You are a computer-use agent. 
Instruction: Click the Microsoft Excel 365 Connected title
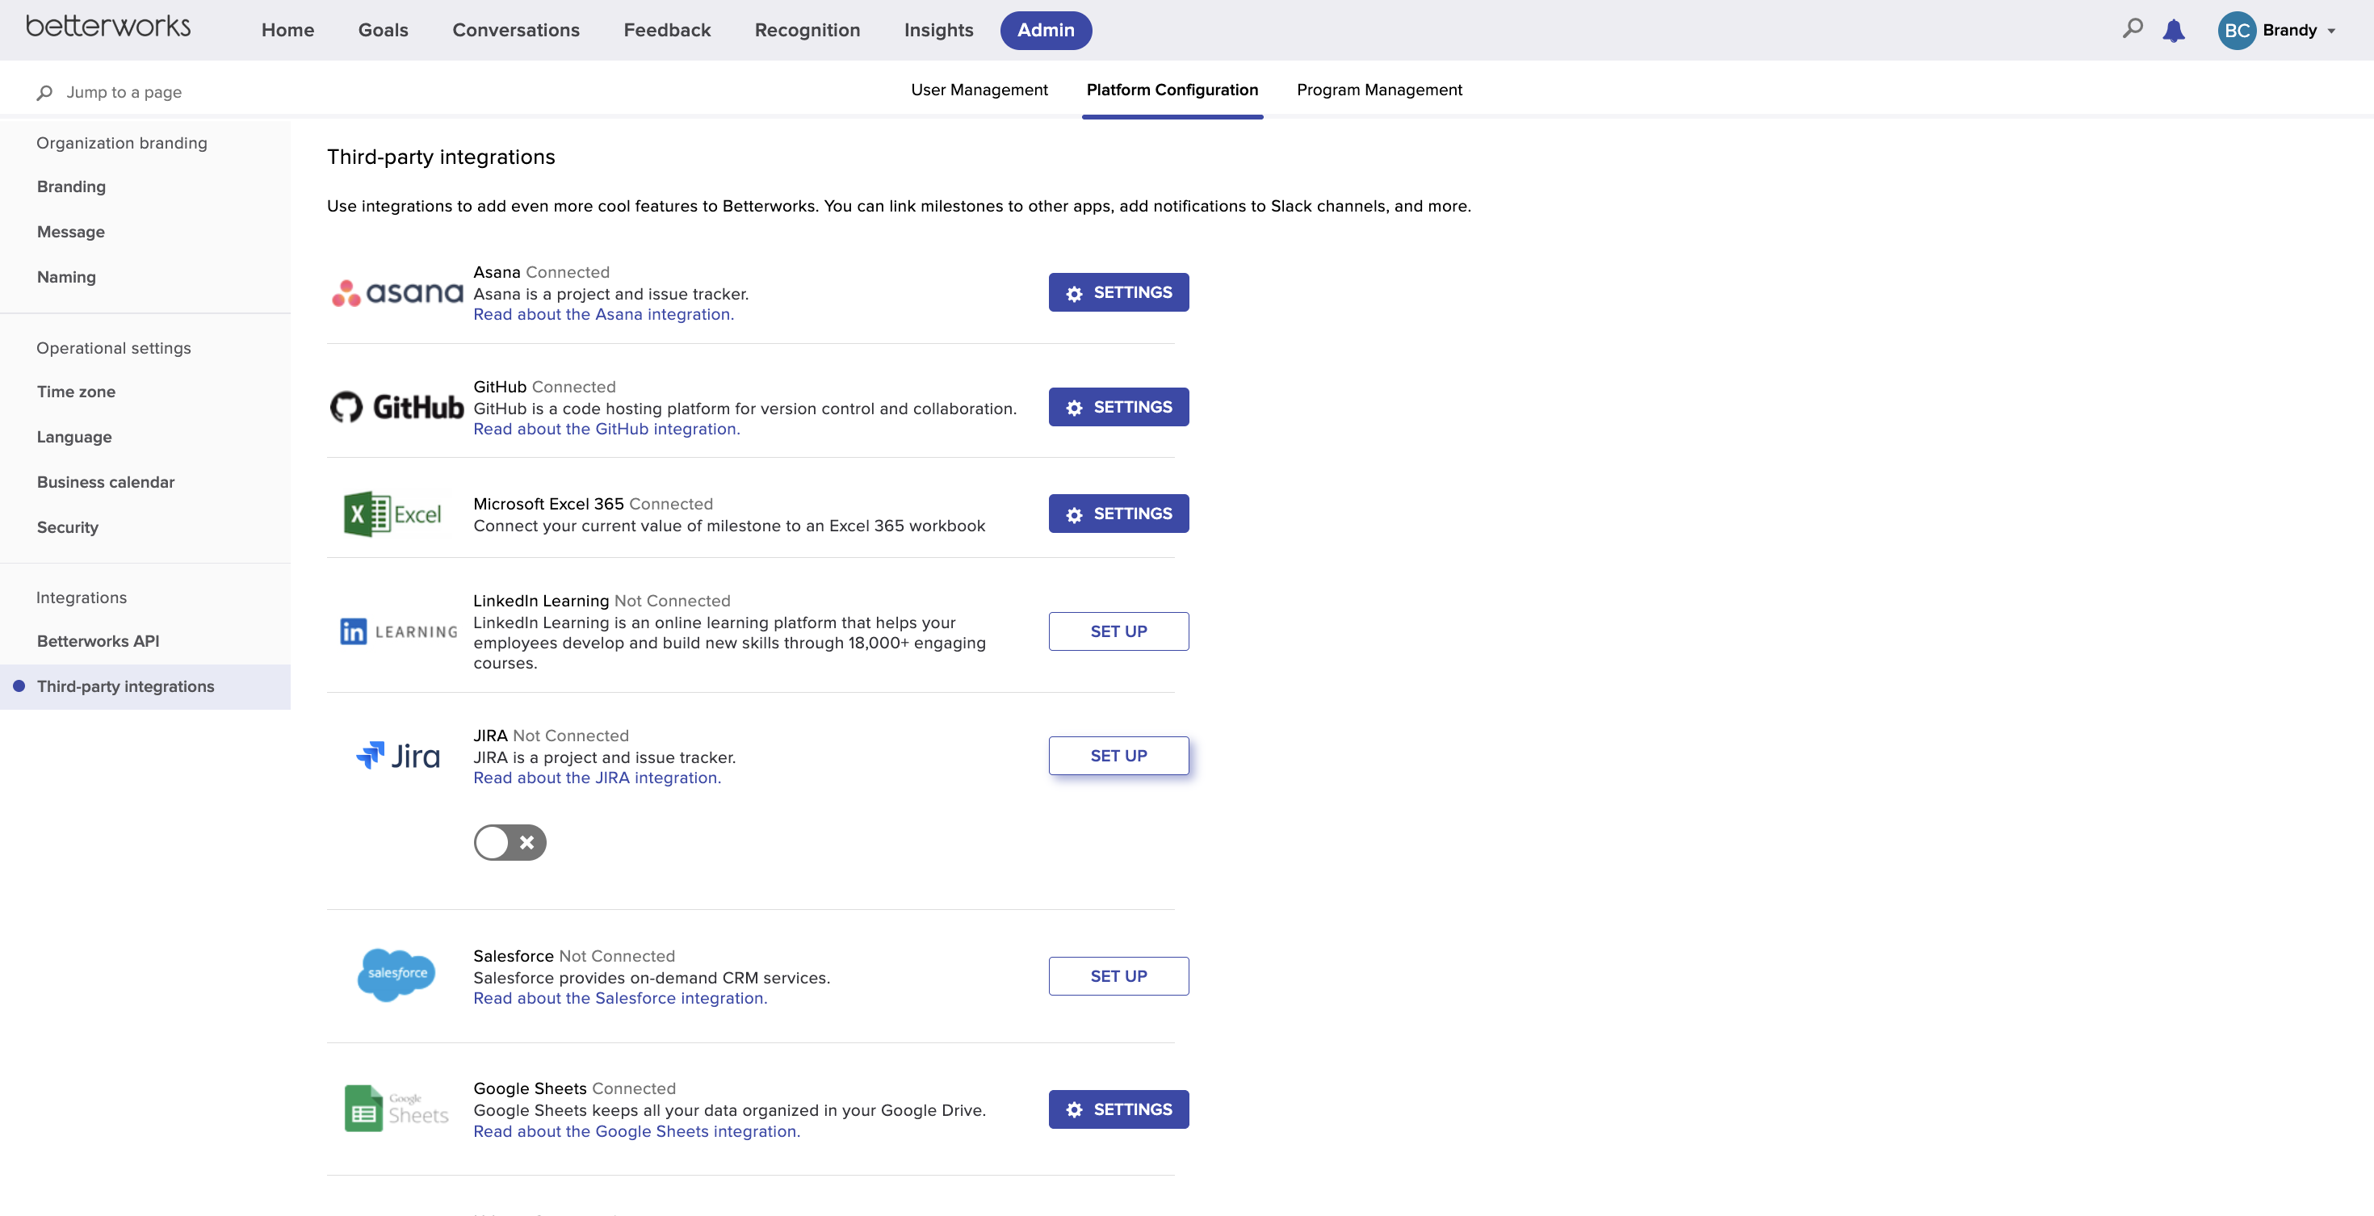(593, 504)
